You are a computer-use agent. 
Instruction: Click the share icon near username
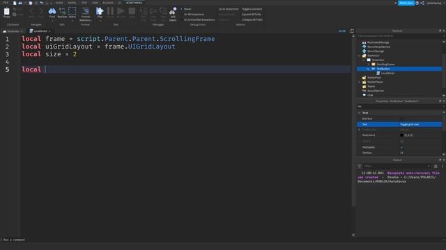click(x=422, y=3)
